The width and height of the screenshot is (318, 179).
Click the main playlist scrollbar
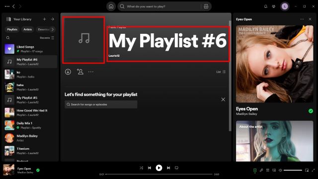click(230, 76)
